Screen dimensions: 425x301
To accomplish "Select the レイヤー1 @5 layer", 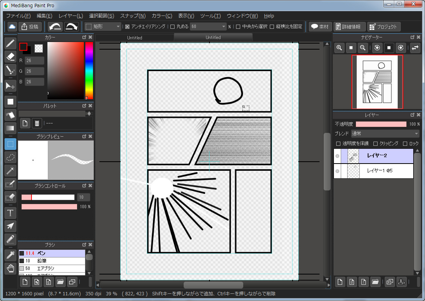I will [379, 171].
